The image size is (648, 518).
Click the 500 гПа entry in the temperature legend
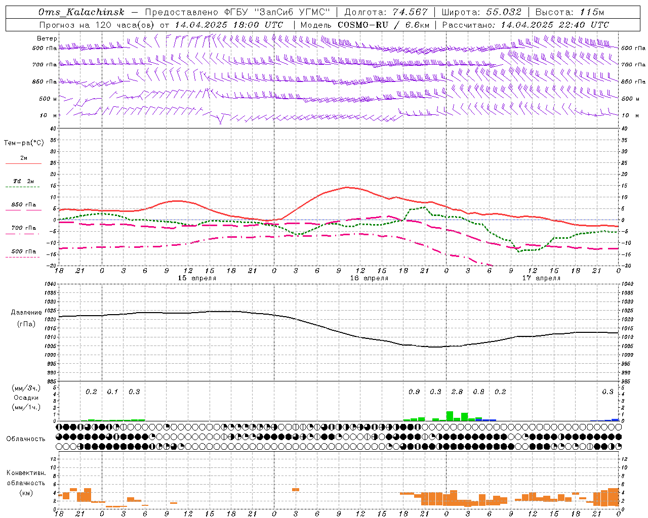pos(24,251)
